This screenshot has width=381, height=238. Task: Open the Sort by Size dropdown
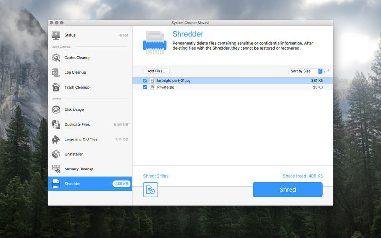305,71
